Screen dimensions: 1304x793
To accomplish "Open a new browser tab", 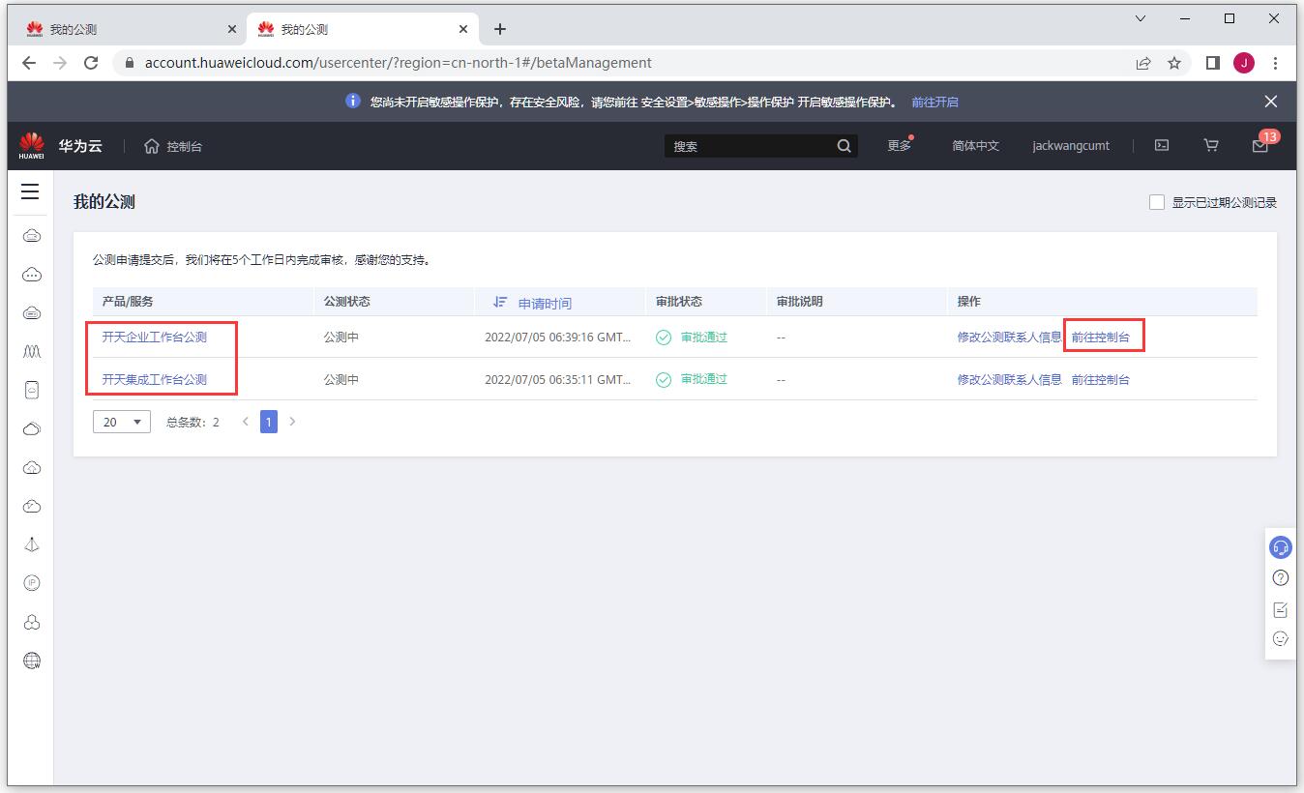I will pyautogui.click(x=499, y=29).
